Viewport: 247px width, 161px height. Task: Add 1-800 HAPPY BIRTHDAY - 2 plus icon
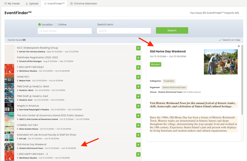coord(138,155)
